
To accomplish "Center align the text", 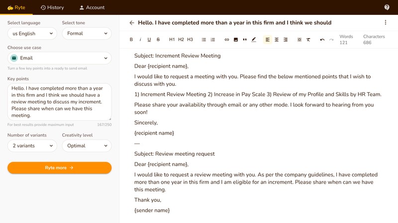I will point(277,40).
